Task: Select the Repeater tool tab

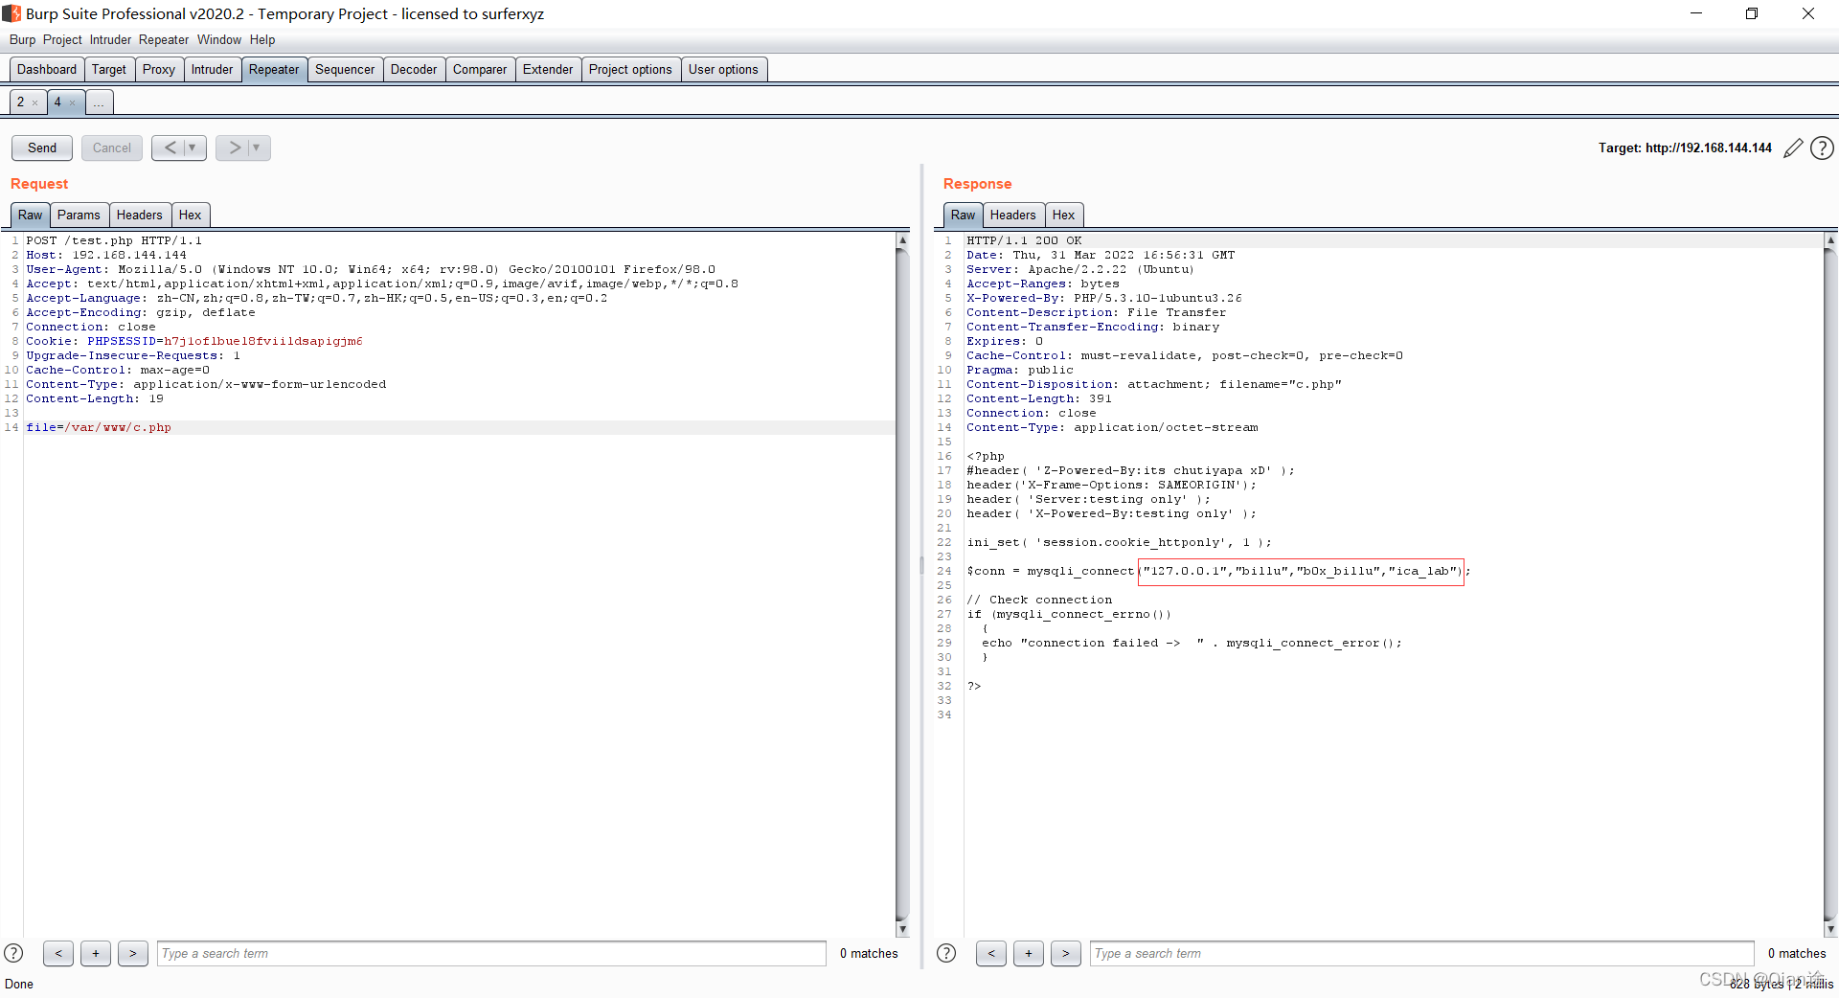Action: [274, 69]
